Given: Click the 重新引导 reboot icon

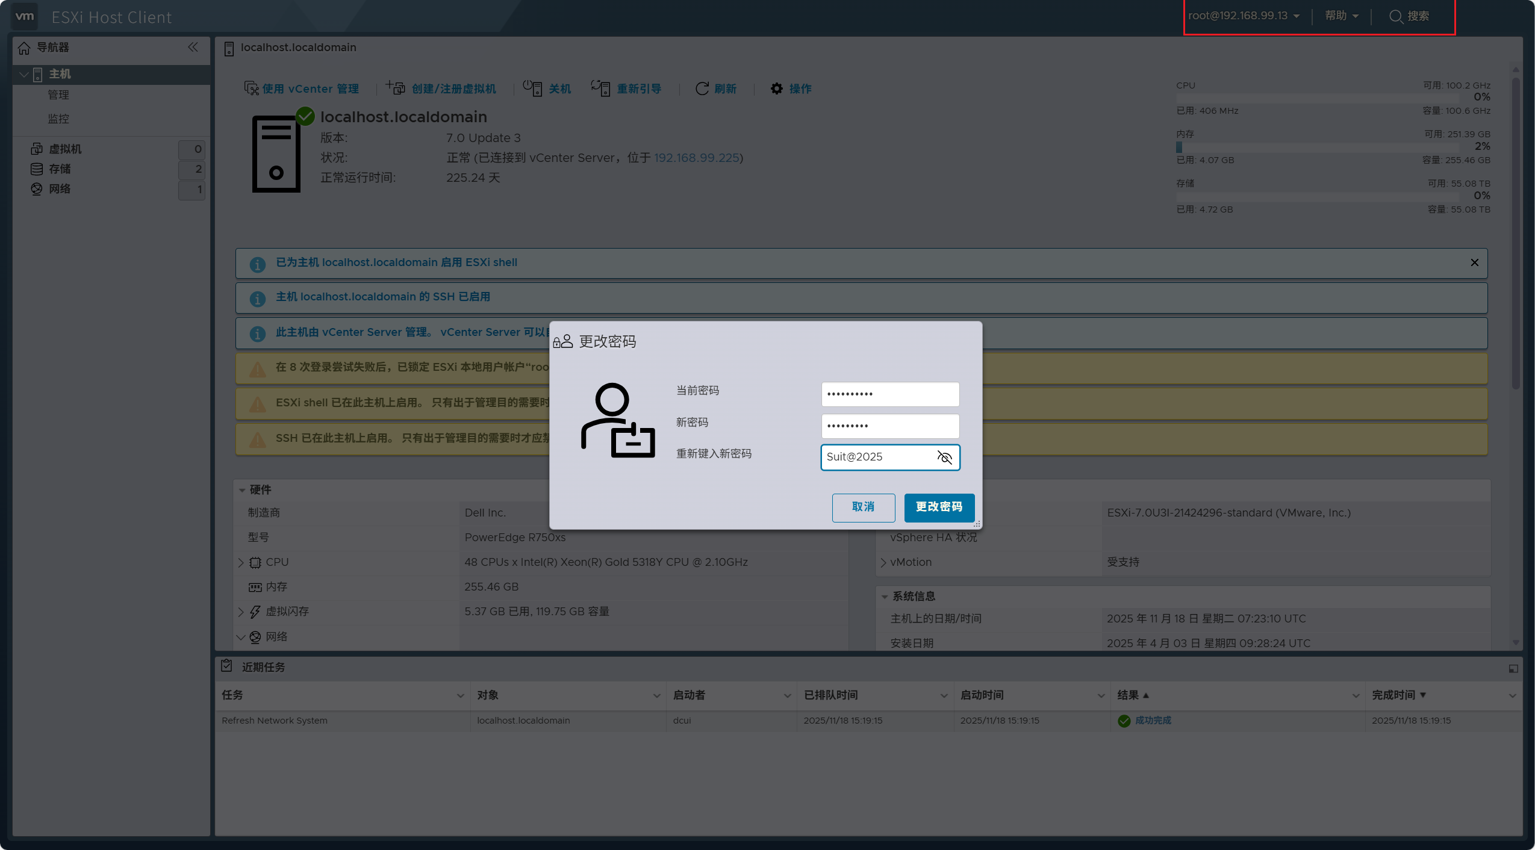Looking at the screenshot, I should (x=600, y=88).
